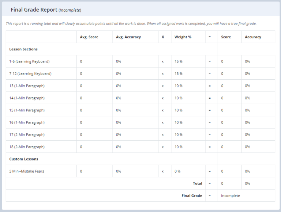Click the 0 % weight for Mistake Fears
The image size is (281, 212).
[177, 171]
